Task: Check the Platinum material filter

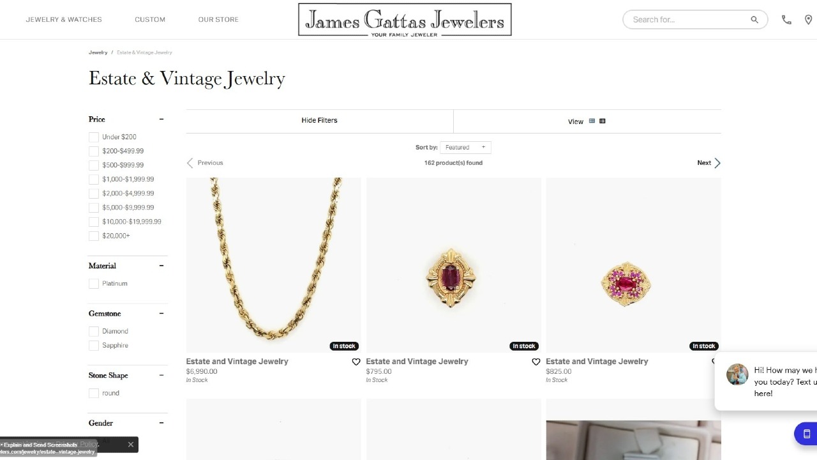Action: pyautogui.click(x=94, y=283)
